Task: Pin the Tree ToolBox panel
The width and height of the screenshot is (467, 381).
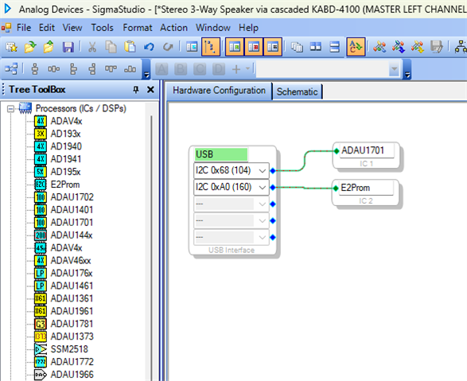Action: 136,89
